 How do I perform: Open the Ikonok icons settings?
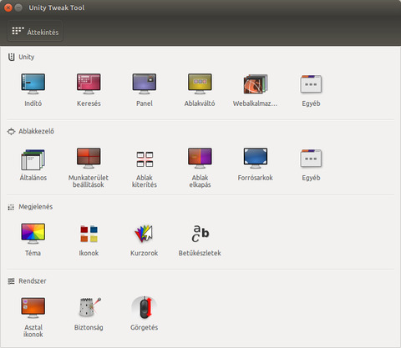(89, 234)
